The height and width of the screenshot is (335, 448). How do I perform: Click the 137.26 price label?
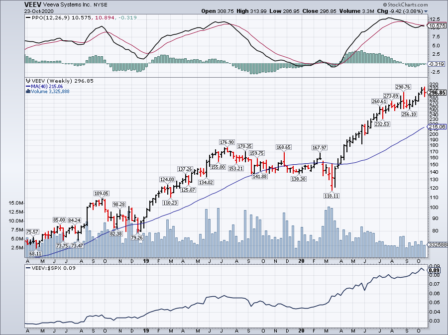point(185,169)
